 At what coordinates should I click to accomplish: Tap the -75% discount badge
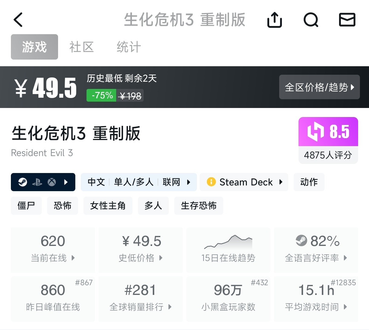tap(101, 95)
